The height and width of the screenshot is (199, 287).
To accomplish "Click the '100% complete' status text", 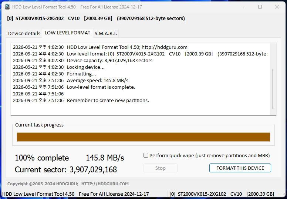I will click(42, 158).
